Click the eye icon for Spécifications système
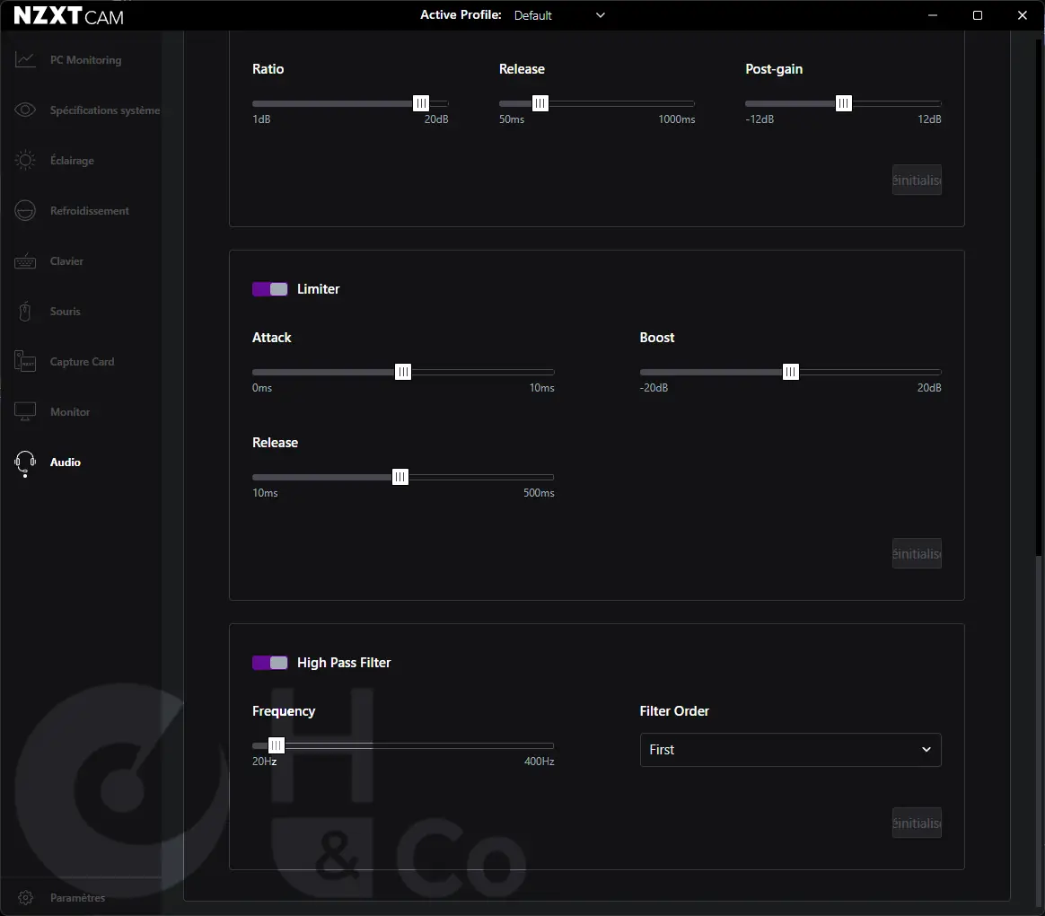 (x=25, y=110)
